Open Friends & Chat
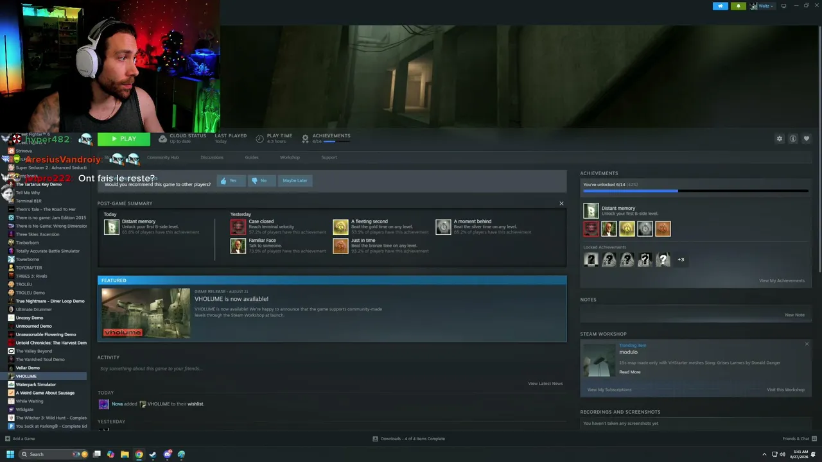822x462 pixels. (x=798, y=439)
